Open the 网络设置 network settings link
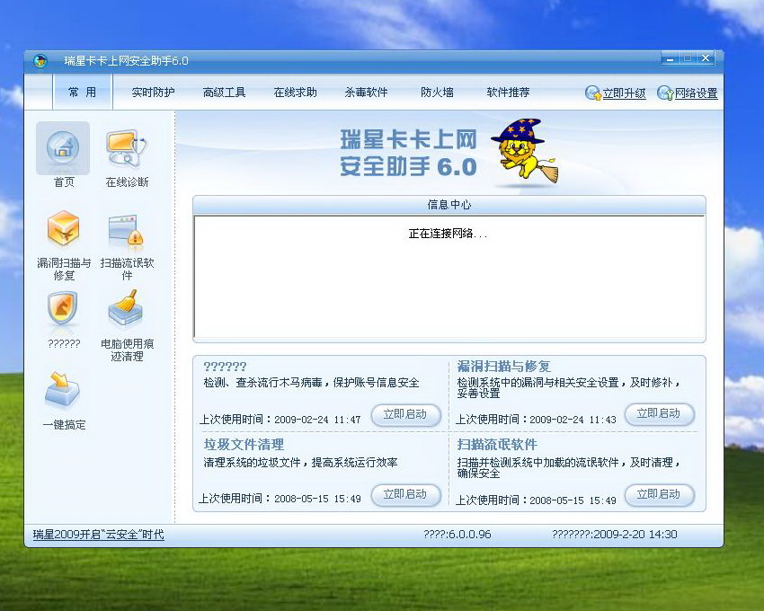The image size is (764, 611). click(697, 93)
